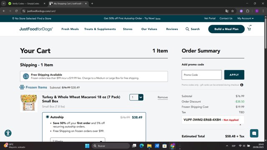
Task: Open the Vet Portal link
Action: pyautogui.click(x=210, y=18)
